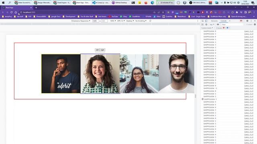Click the smiling woman carousel image
This screenshot has width=257, height=144.
point(100,74)
